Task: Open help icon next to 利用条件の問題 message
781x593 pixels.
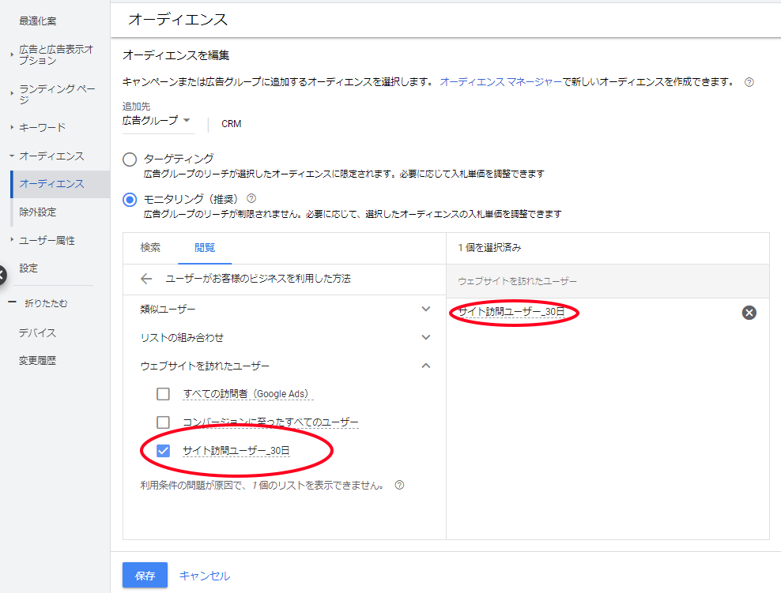Action: (x=399, y=485)
